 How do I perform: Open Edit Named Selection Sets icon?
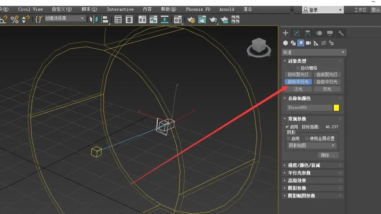coord(39,19)
